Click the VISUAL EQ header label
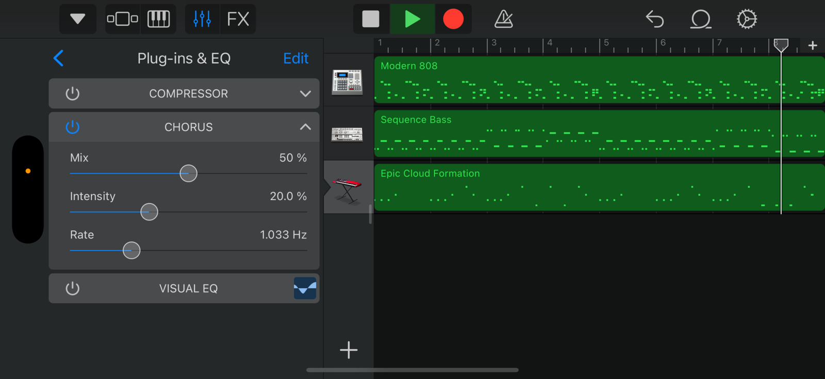This screenshot has height=379, width=825. pyautogui.click(x=188, y=288)
